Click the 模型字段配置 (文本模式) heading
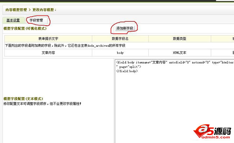 click(23, 98)
